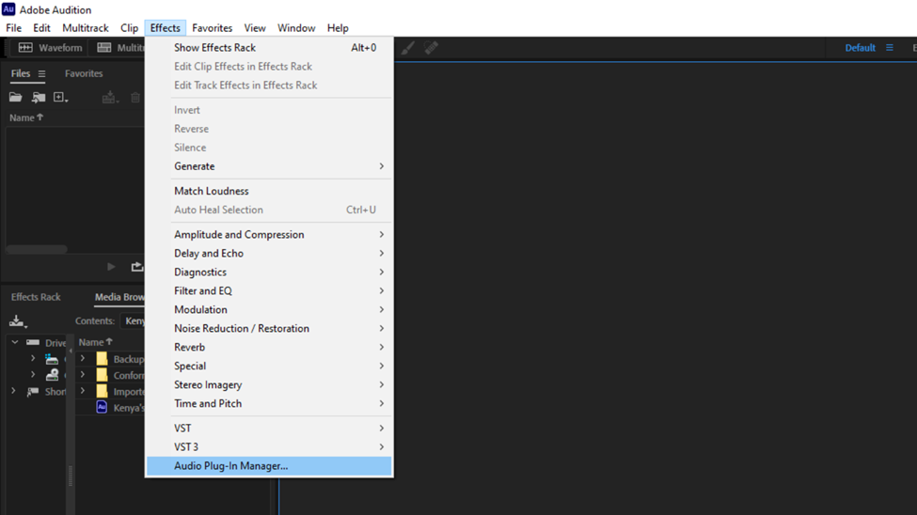Viewport: 917px width, 515px height.
Task: Open the Help menu
Action: coord(338,28)
